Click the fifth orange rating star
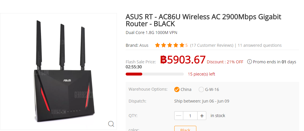 [x=182, y=45]
